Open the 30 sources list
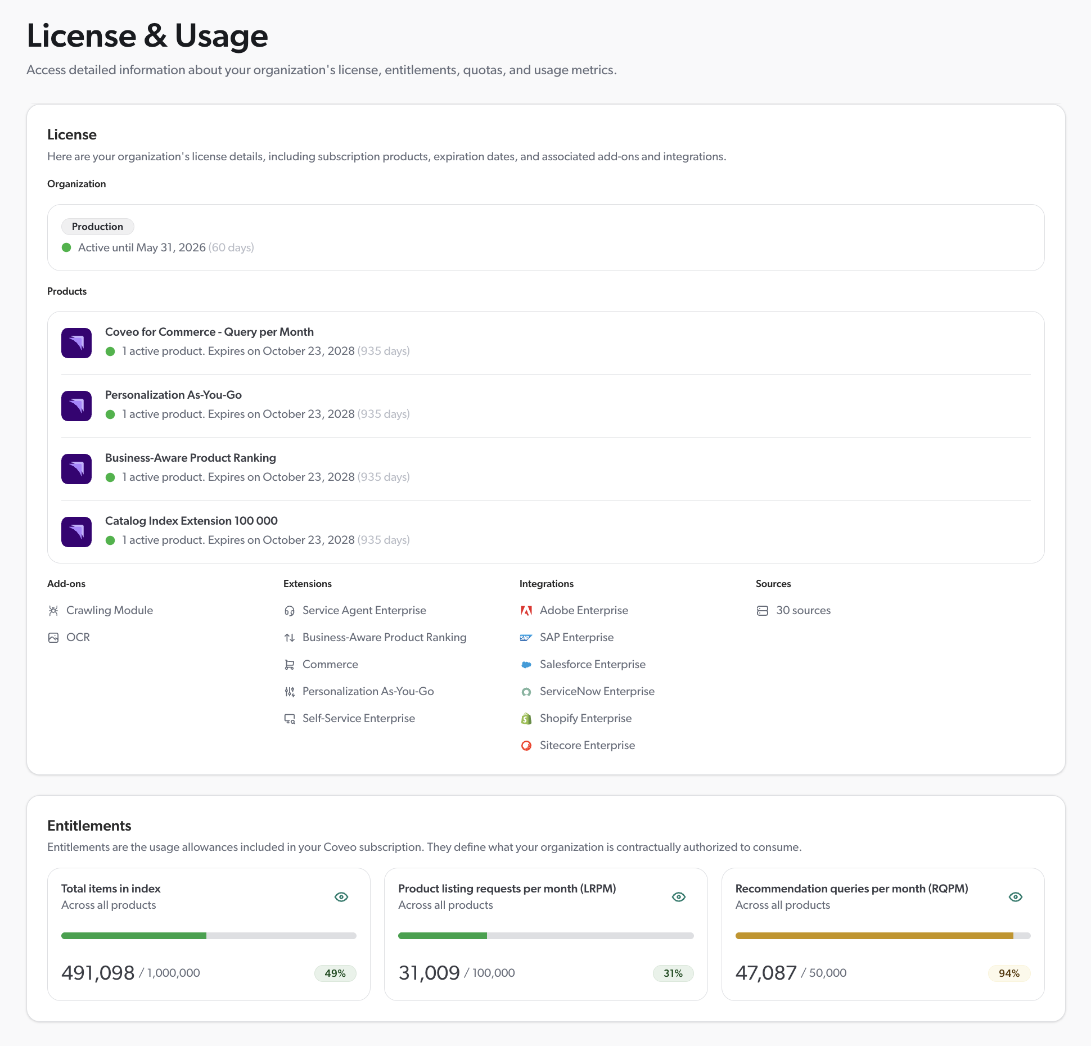This screenshot has height=1046, width=1091. pyautogui.click(x=803, y=610)
